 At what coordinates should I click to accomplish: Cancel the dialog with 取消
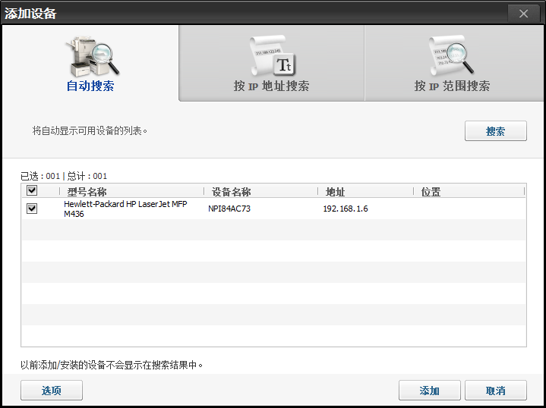(x=495, y=391)
